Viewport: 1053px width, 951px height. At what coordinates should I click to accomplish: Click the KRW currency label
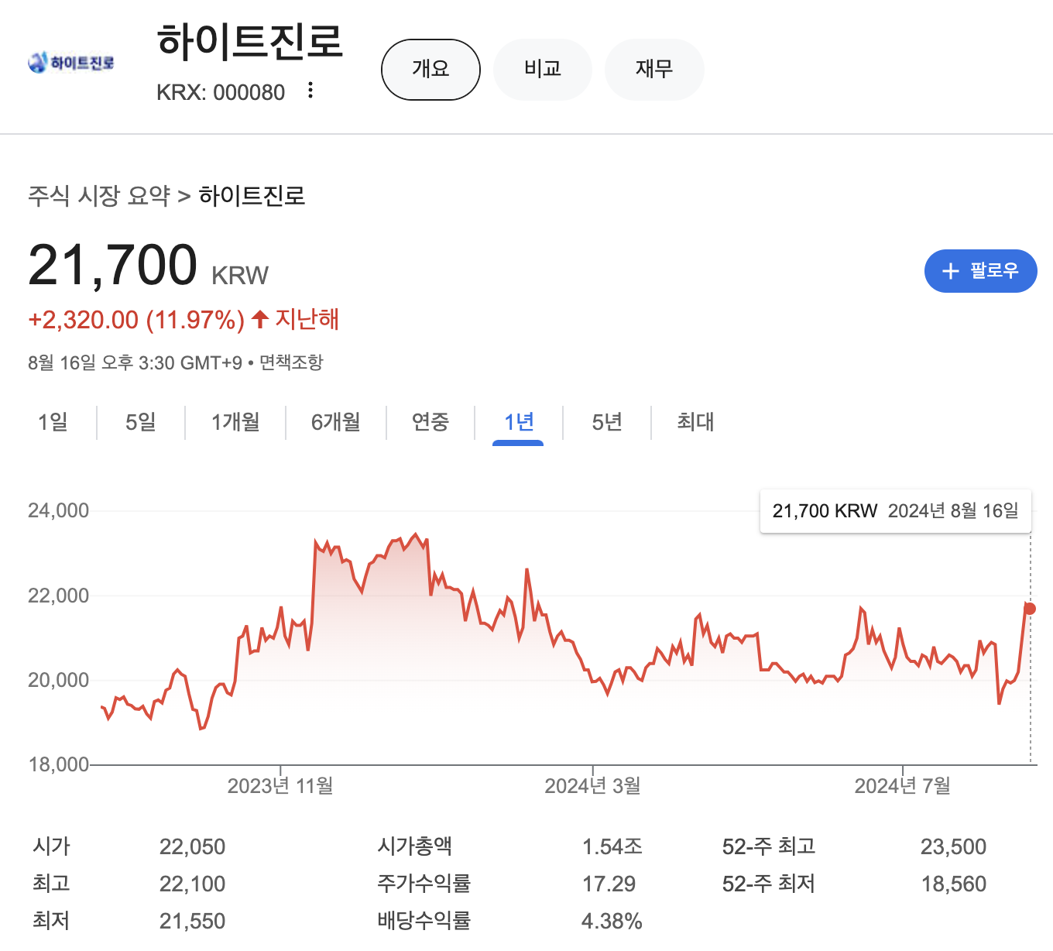point(240,276)
